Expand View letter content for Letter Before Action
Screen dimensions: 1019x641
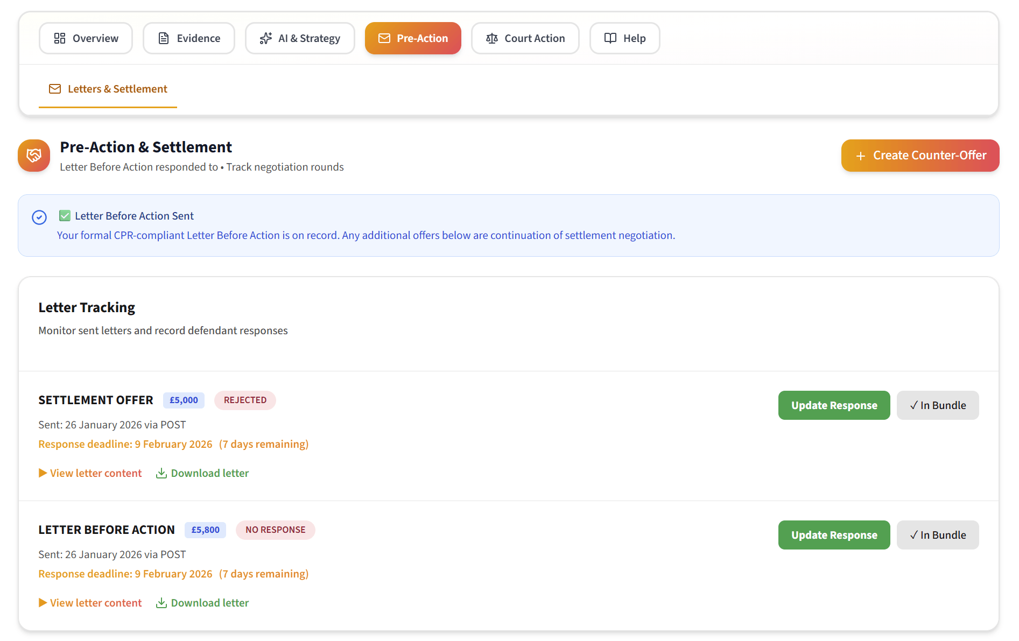pos(90,602)
